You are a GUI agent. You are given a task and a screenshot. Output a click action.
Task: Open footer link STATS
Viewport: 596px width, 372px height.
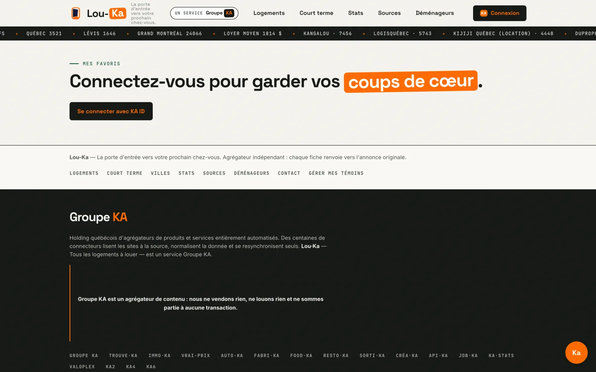tap(187, 173)
